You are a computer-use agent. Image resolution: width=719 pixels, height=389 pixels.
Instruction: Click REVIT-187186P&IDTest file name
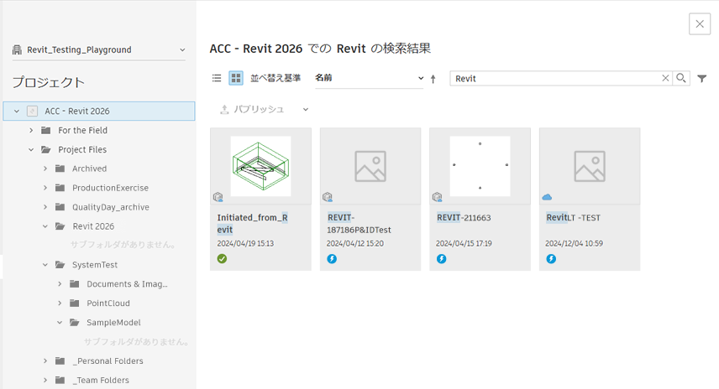(x=359, y=223)
